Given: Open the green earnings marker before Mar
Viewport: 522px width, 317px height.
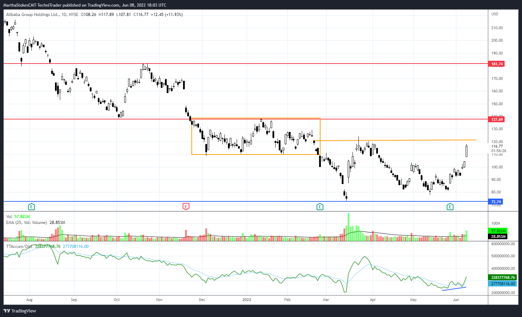Looking at the screenshot, I should point(320,207).
